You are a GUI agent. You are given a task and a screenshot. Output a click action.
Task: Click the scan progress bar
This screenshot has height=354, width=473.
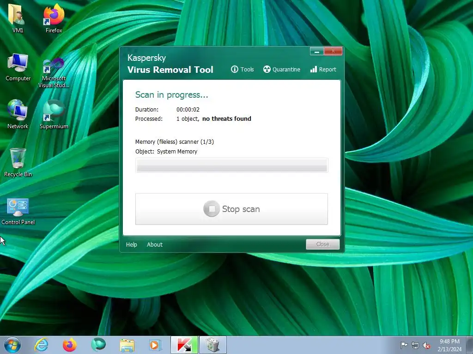click(232, 165)
